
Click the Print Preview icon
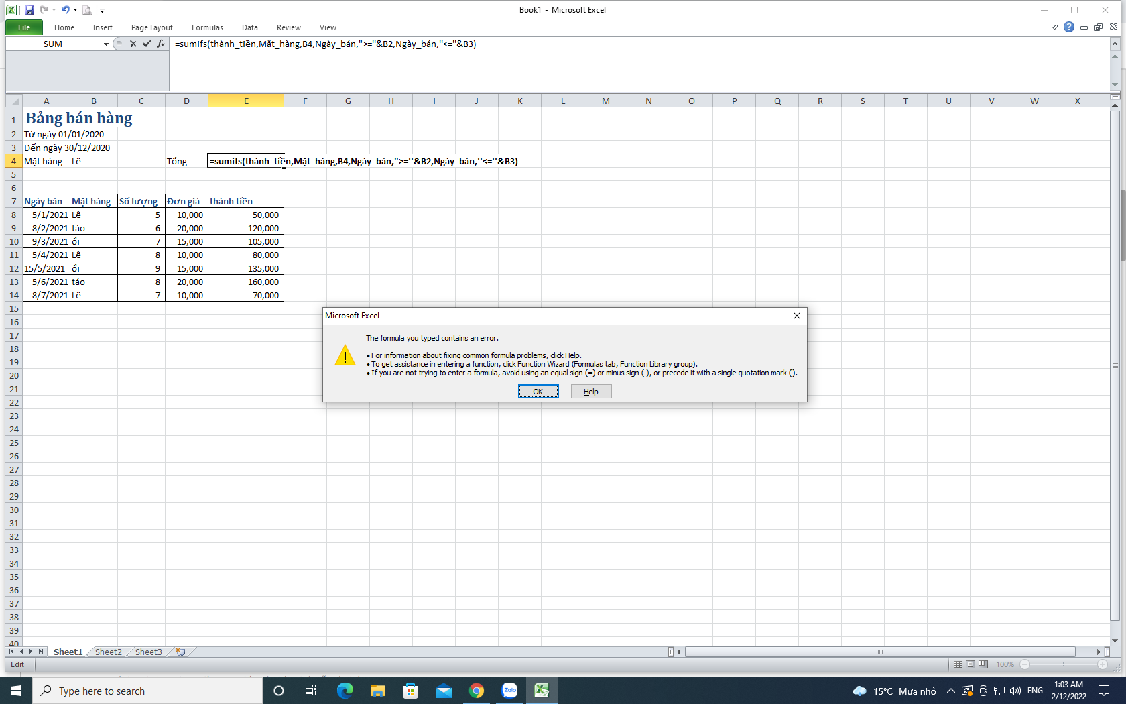pyautogui.click(x=87, y=10)
